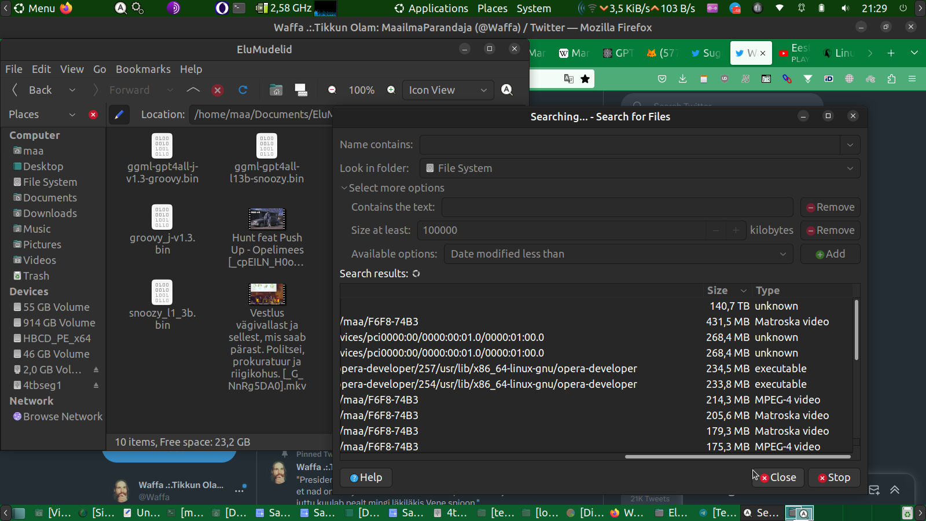Click the Home folder toolbar icon
Viewport: 926px width, 521px height.
[276, 90]
